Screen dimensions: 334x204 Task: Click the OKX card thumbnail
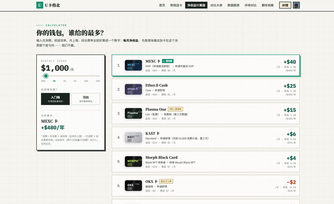pyautogui.click(x=133, y=185)
